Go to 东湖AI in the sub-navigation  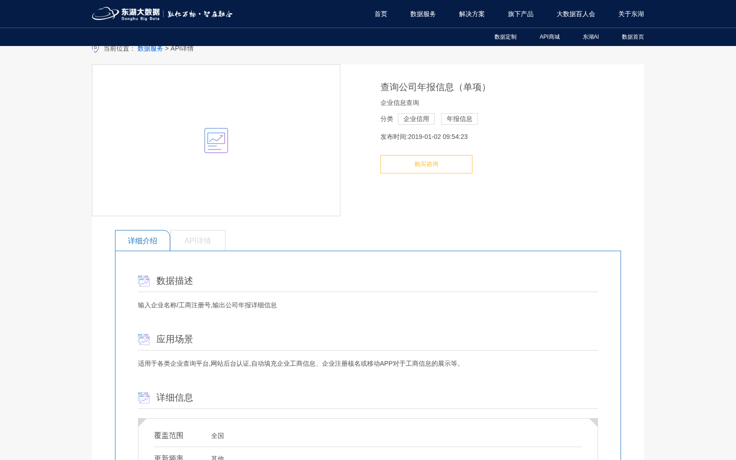click(591, 37)
